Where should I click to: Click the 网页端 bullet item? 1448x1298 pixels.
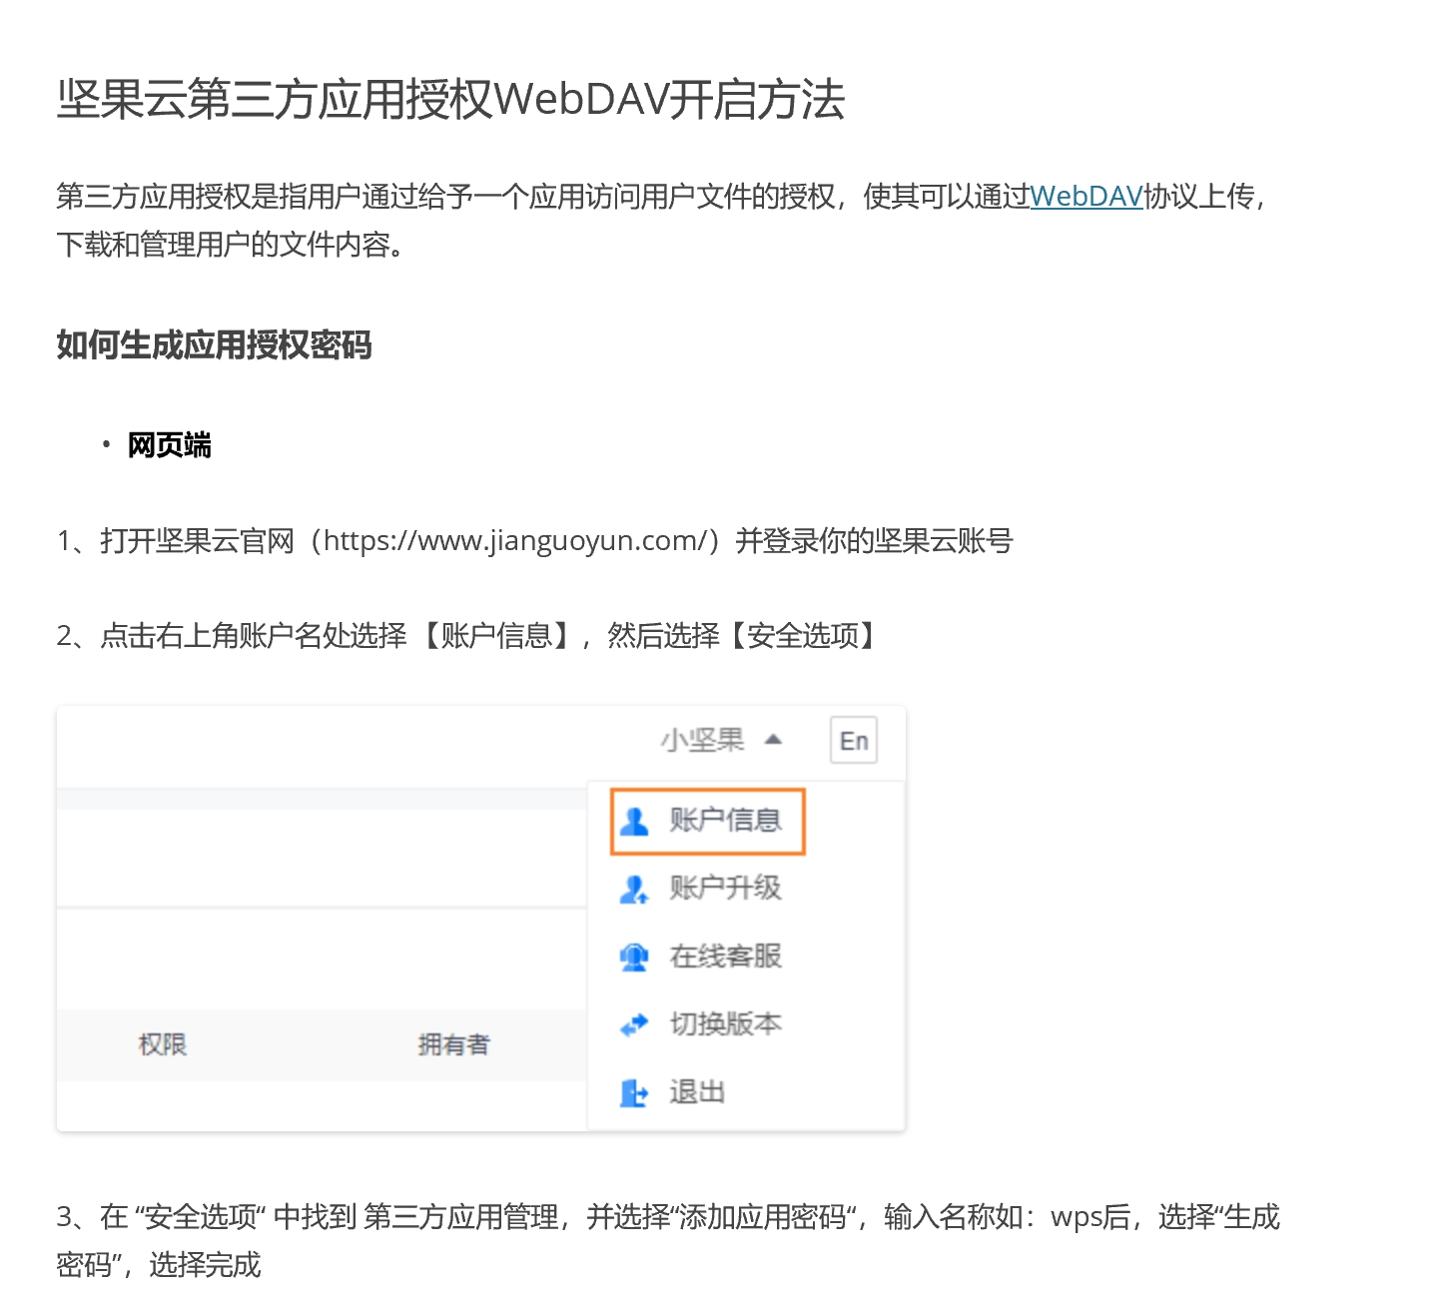point(170,445)
